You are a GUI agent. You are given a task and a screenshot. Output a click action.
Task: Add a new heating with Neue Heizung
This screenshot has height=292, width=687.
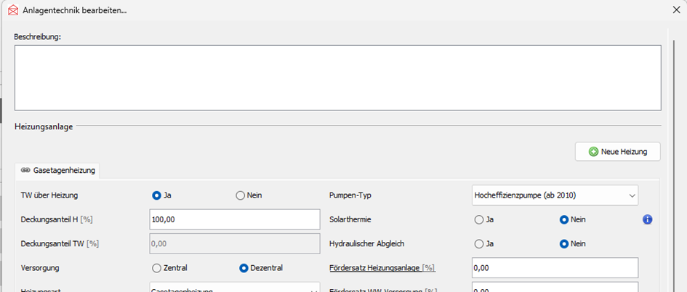tap(618, 151)
